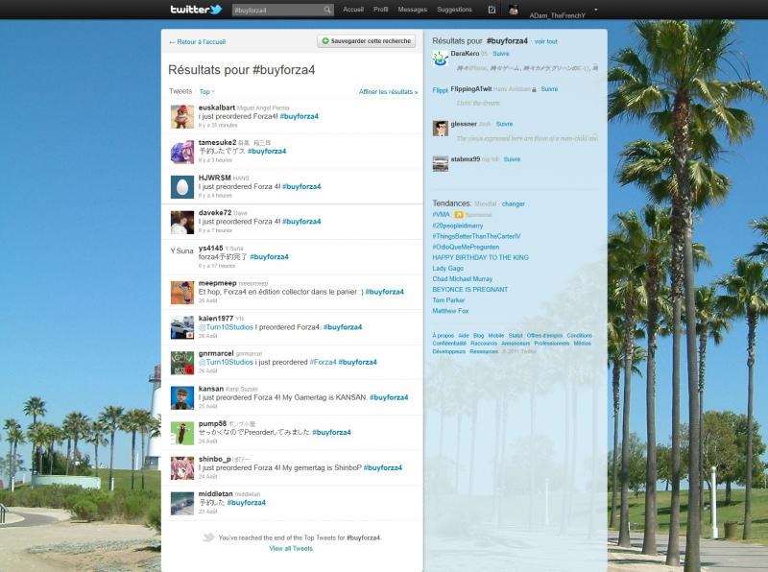Click the FlippingATwit username link
This screenshot has height=572, width=768.
pyautogui.click(x=470, y=89)
